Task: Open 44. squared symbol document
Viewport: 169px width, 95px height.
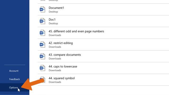Action: [x=62, y=78]
